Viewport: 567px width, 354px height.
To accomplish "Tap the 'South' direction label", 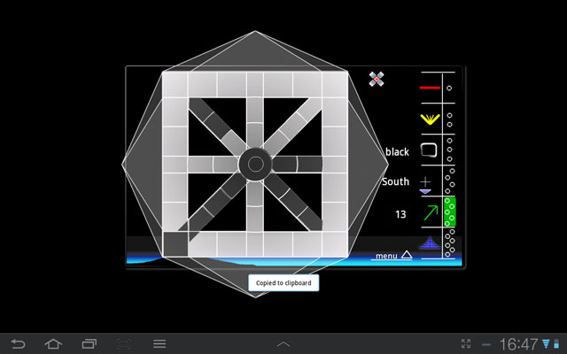I will pos(396,181).
